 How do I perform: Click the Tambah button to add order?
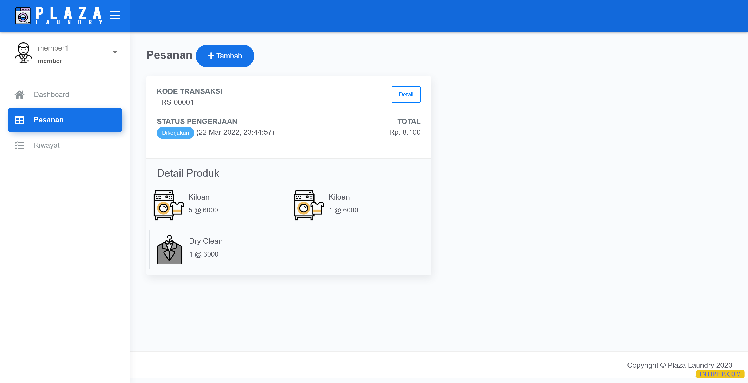pyautogui.click(x=225, y=56)
